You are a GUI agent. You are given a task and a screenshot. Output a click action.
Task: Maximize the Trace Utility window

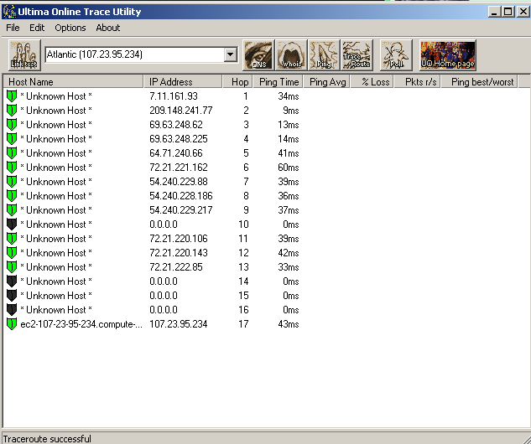(508, 12)
